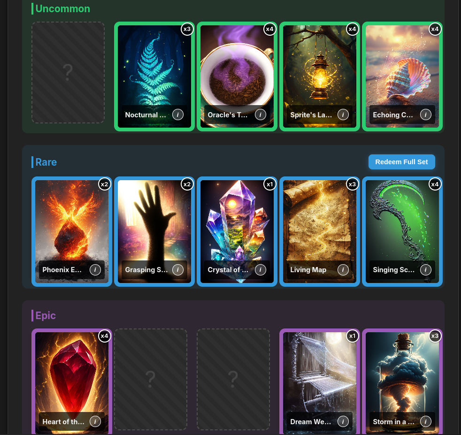Open info icon on Phoenix E... card
461x435 pixels.
(x=95, y=269)
